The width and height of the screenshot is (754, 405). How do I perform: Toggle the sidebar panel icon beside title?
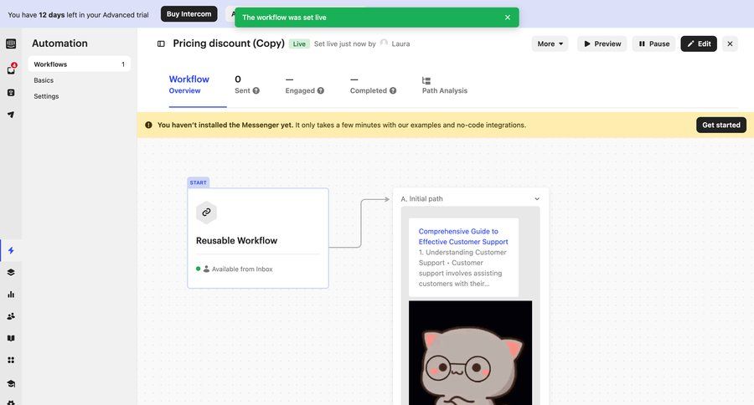click(x=161, y=44)
